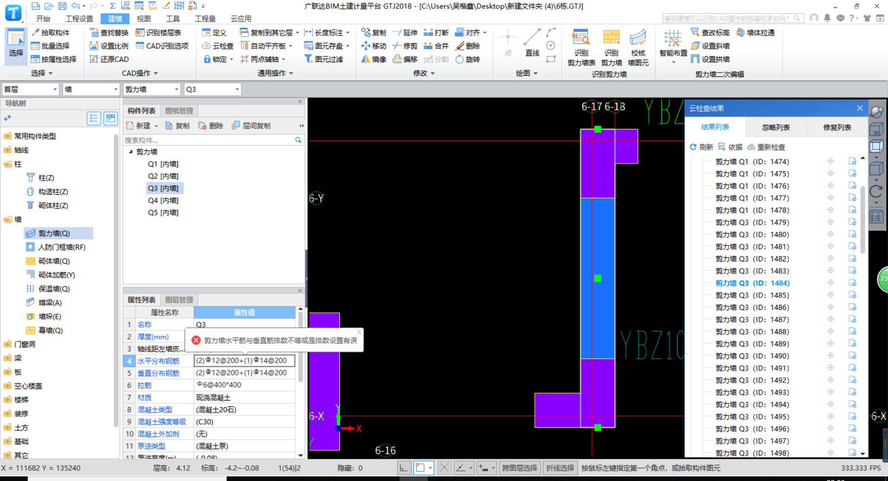Viewport: 888px width, 481px height.
Task: Select the 镜像 mirror tool
Action: pyautogui.click(x=374, y=59)
